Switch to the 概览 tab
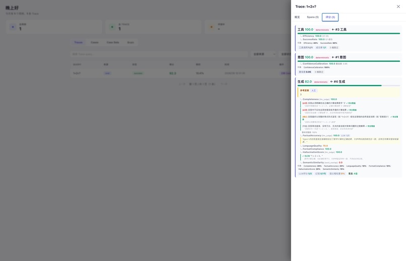Screen dimensions: 406x261 pos(297,17)
